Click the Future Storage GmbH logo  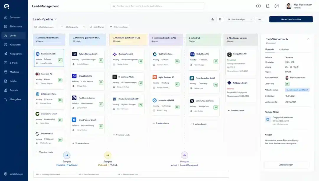pyautogui.click(x=74, y=54)
